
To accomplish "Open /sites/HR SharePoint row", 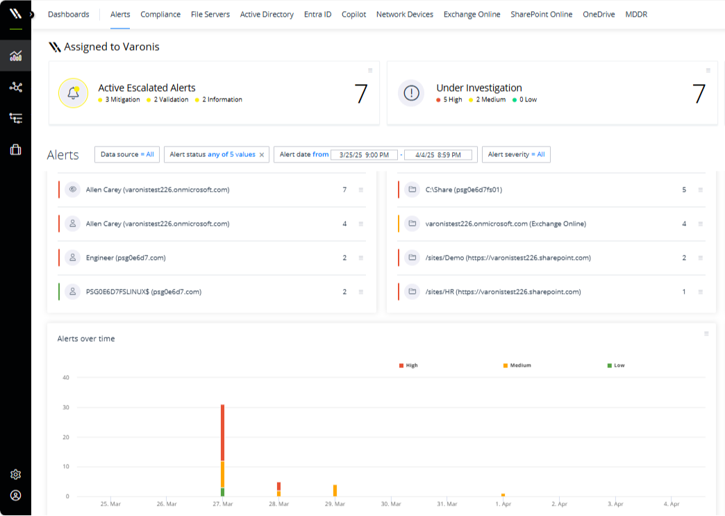I will coord(551,292).
